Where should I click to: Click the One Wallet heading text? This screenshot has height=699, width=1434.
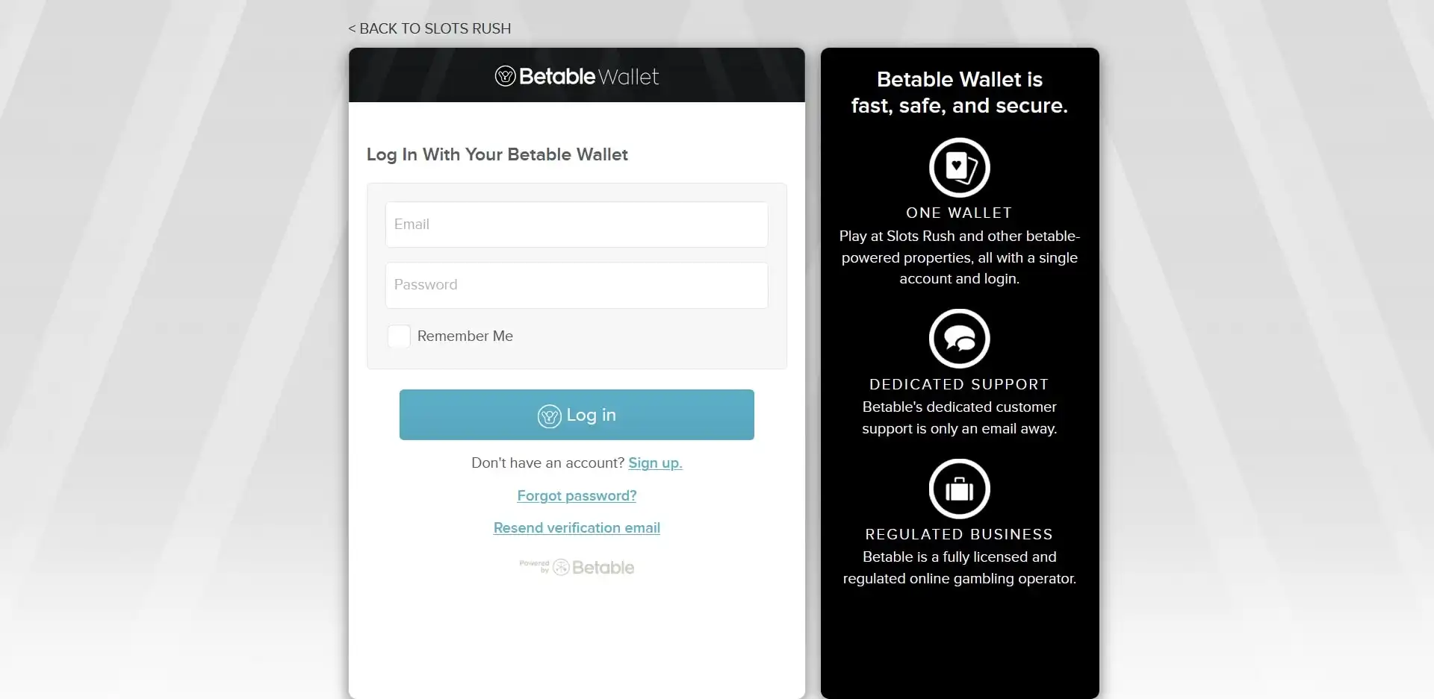[959, 213]
